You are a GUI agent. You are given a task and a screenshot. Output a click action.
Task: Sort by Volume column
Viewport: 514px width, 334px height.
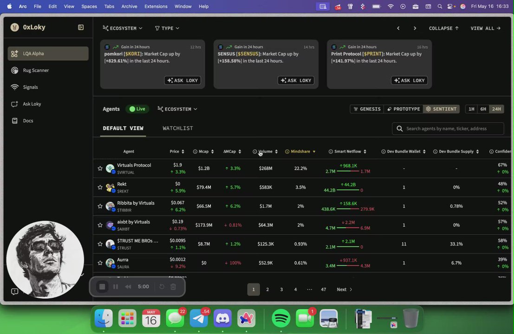coord(265,151)
